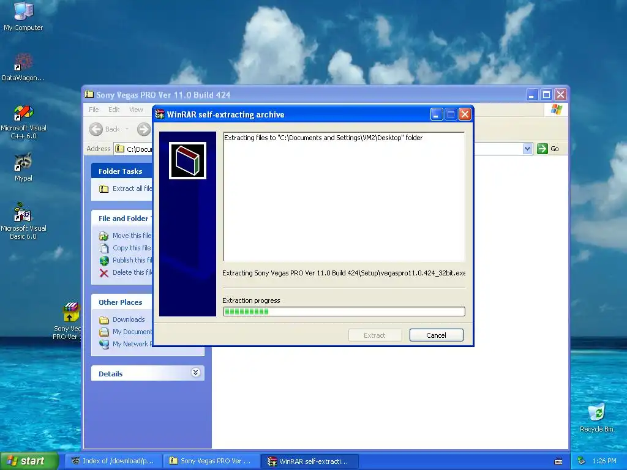Switch to Index of /download taskbar button

pos(114,461)
